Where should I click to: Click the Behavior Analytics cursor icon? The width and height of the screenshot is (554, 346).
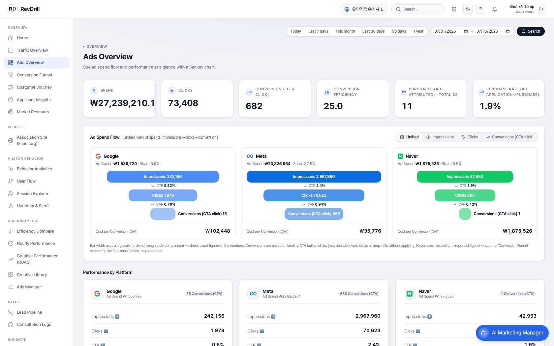click(11, 169)
